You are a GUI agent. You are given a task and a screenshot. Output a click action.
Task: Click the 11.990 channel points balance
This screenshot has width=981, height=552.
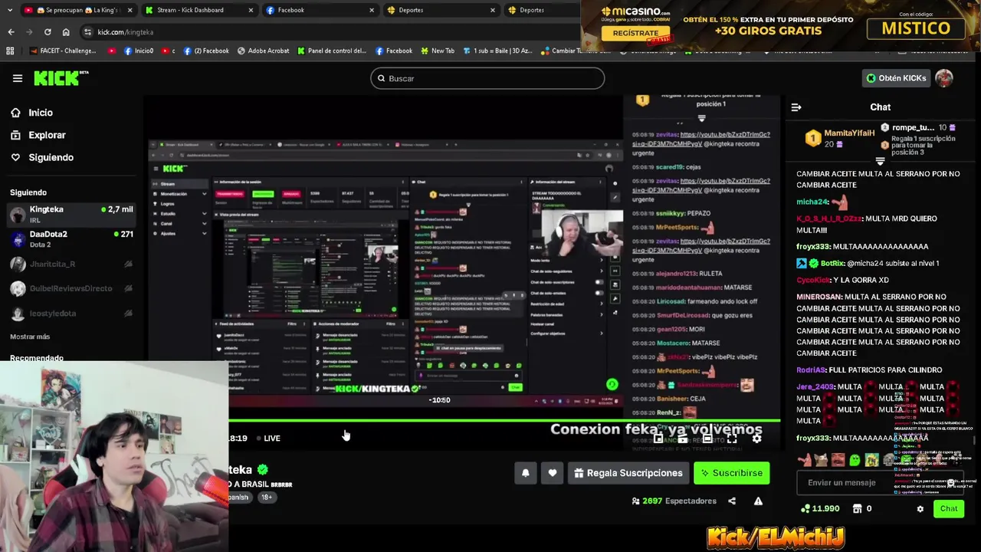(x=820, y=508)
